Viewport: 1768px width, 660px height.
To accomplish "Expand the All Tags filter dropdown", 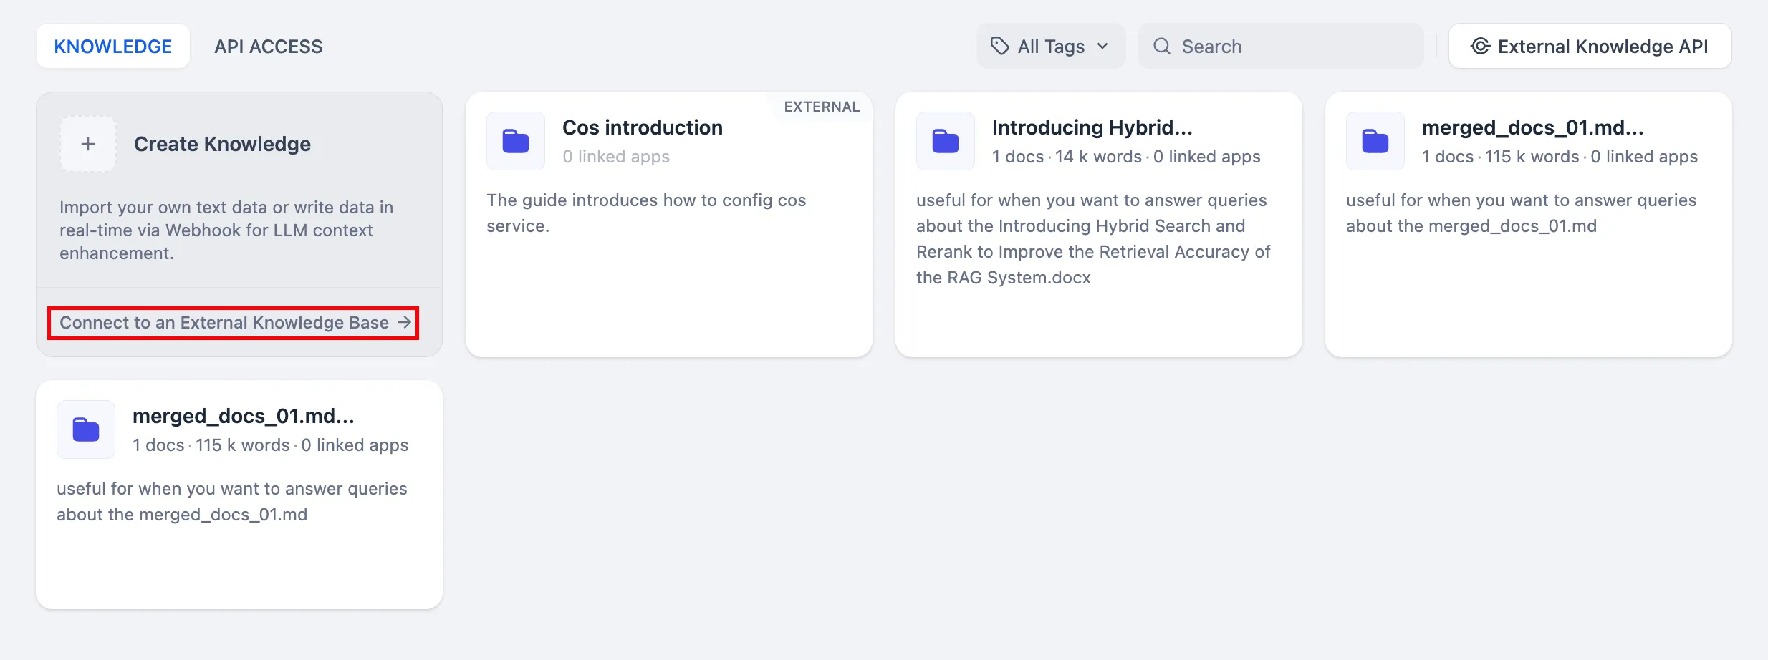I will (x=1050, y=47).
